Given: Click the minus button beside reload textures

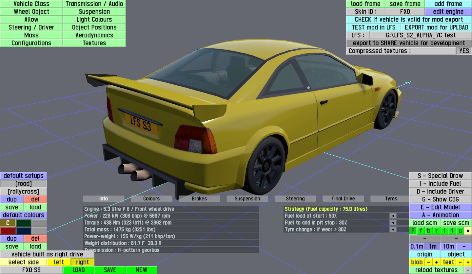Looking at the screenshot, I should coord(468,270).
